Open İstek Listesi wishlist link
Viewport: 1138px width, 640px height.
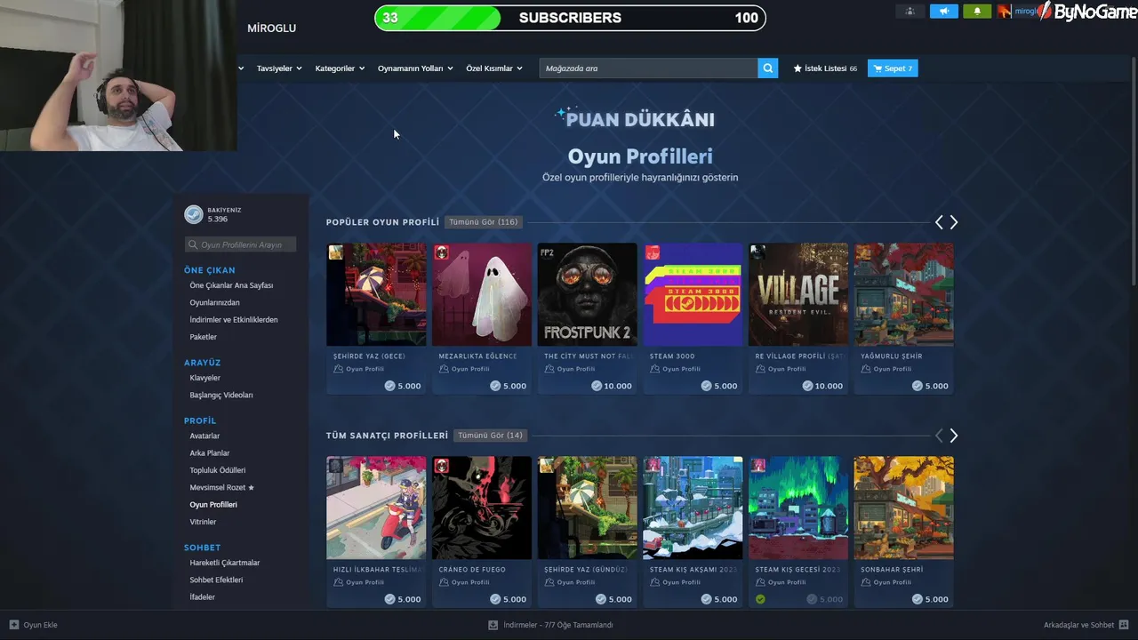click(x=825, y=68)
